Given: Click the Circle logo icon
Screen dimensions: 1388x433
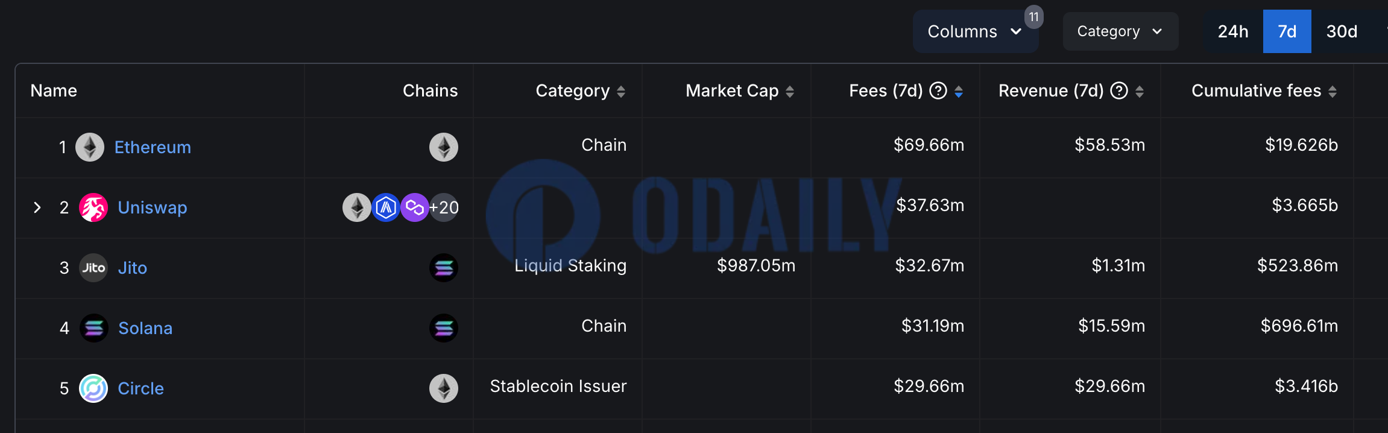Looking at the screenshot, I should coord(93,388).
